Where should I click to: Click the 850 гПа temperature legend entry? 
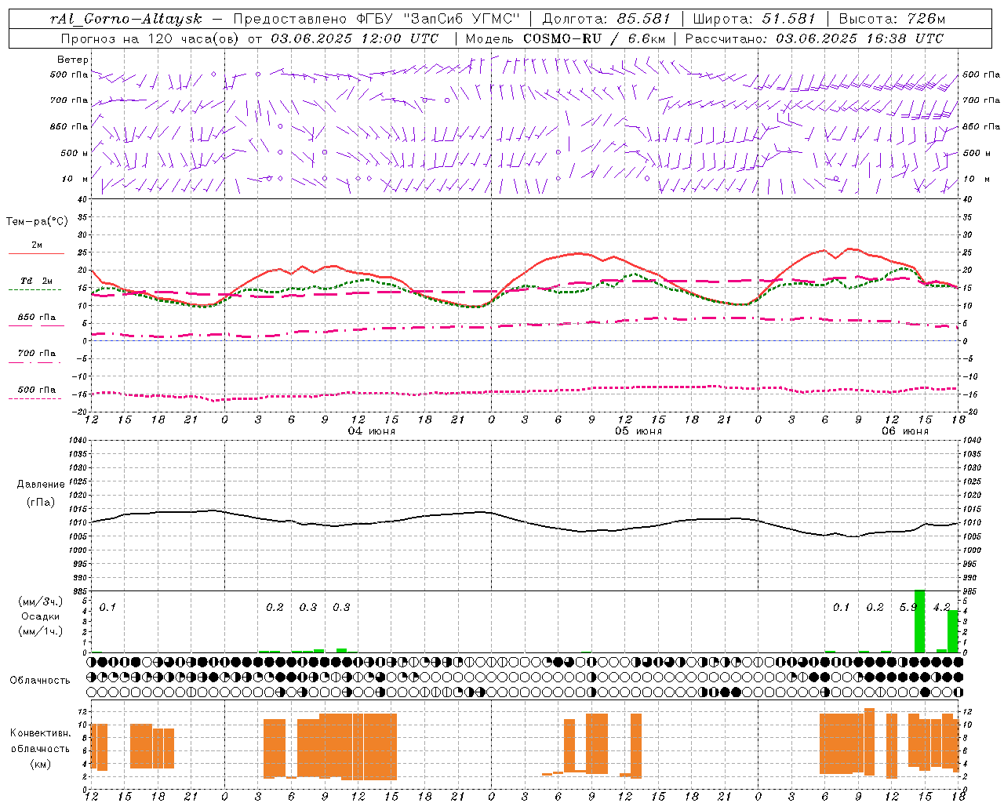click(x=36, y=320)
